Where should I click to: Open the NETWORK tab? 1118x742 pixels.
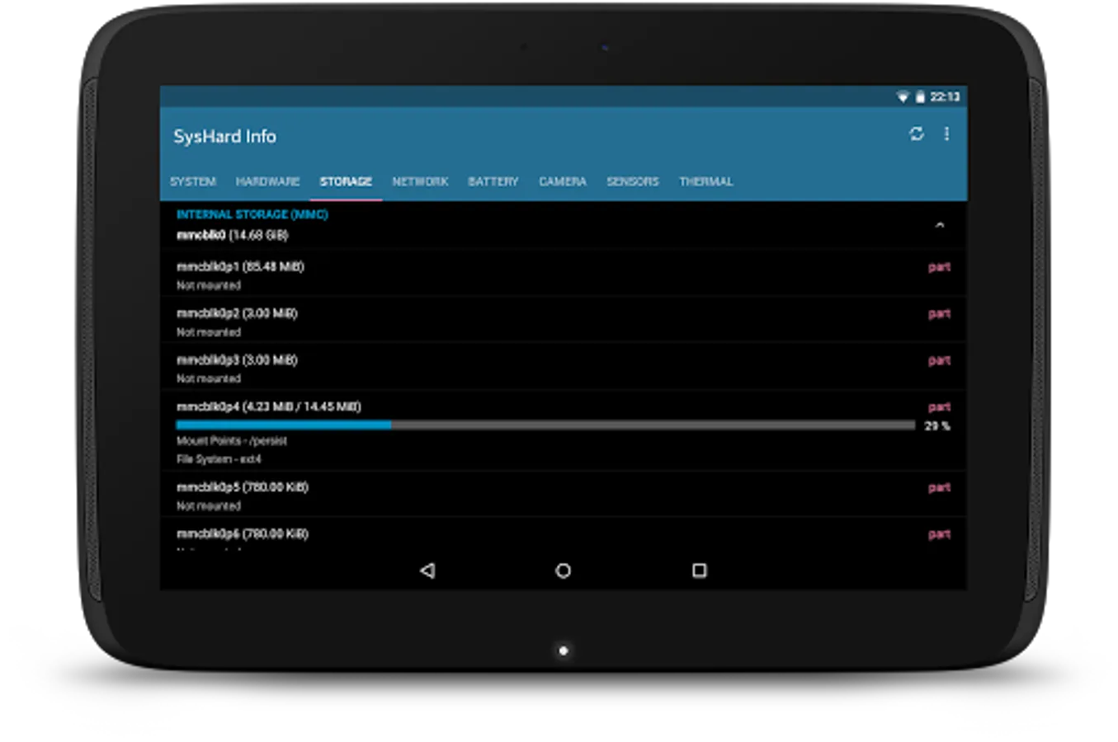(x=420, y=181)
